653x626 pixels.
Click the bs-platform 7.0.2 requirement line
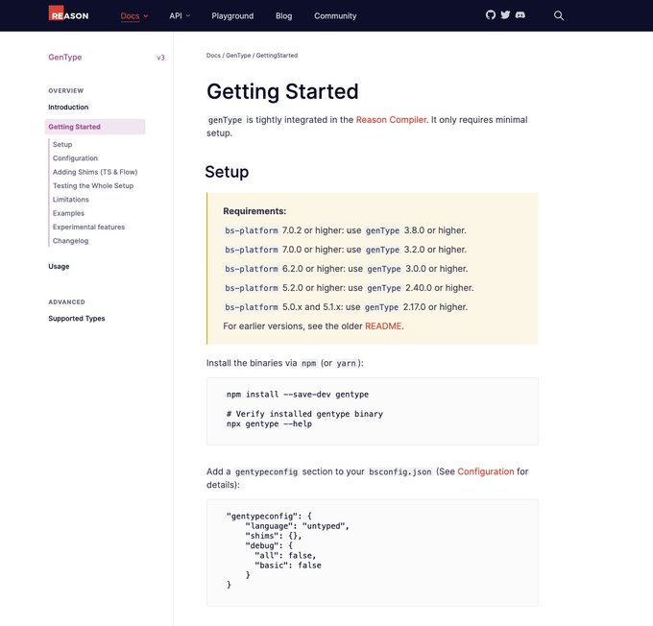346,230
